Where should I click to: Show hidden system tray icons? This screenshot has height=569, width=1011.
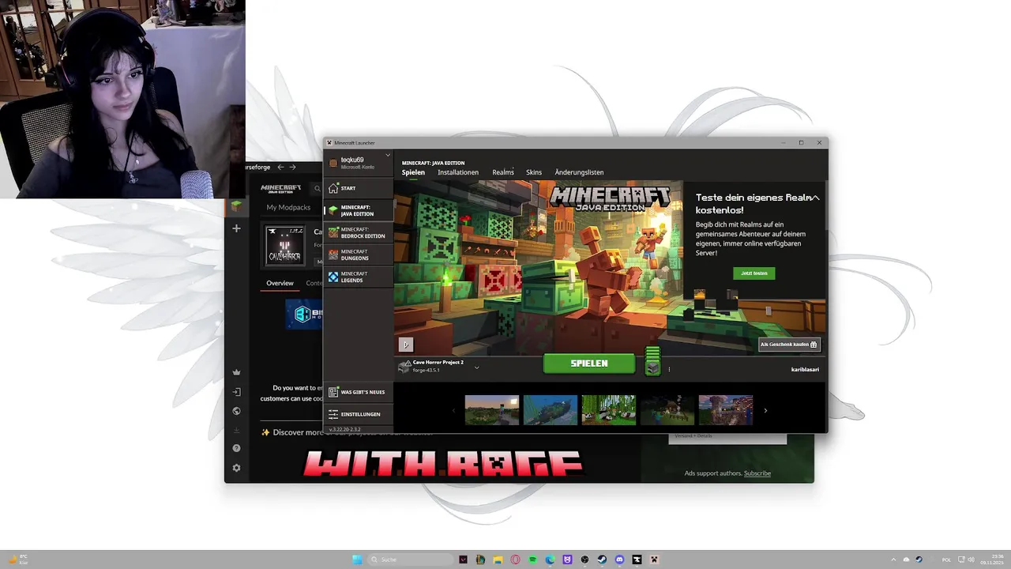click(893, 560)
